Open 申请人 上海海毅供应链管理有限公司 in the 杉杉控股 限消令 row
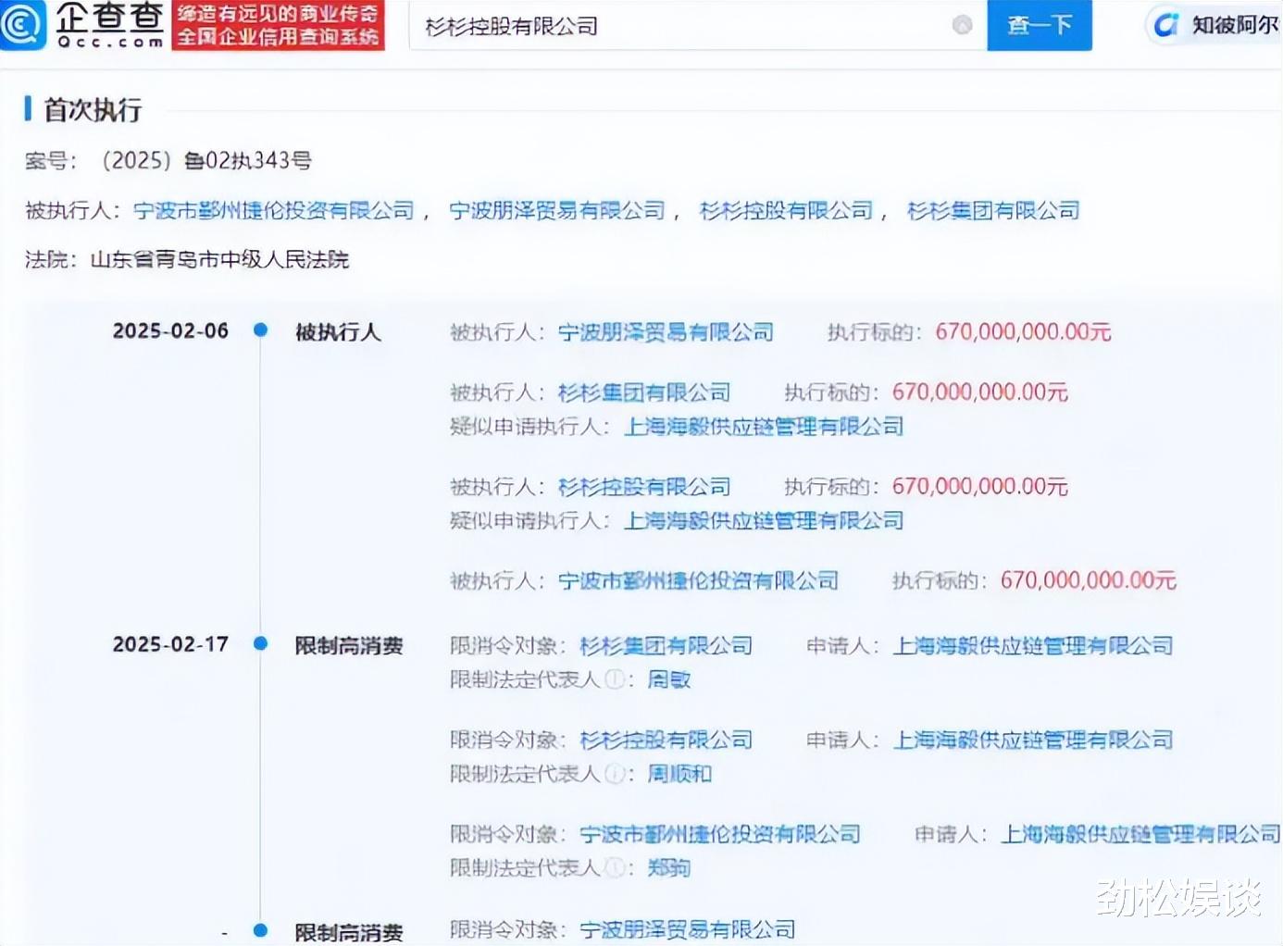1283x946 pixels. [x=1033, y=741]
